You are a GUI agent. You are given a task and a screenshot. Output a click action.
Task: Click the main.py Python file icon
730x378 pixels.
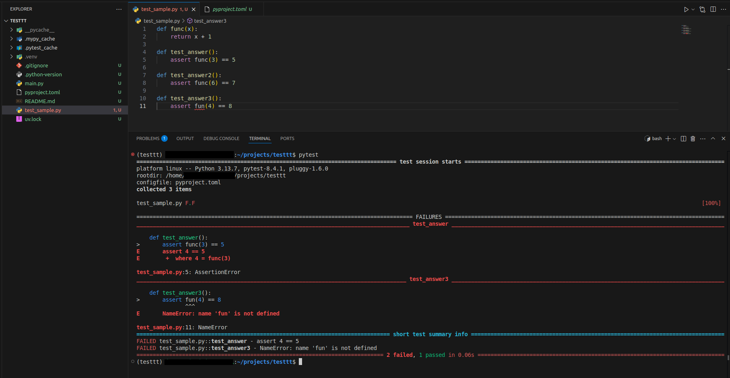coord(19,83)
